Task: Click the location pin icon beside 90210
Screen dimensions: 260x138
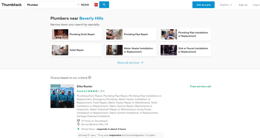Action: pos(78,5)
